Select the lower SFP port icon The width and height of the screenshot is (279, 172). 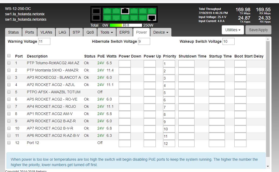96,18
